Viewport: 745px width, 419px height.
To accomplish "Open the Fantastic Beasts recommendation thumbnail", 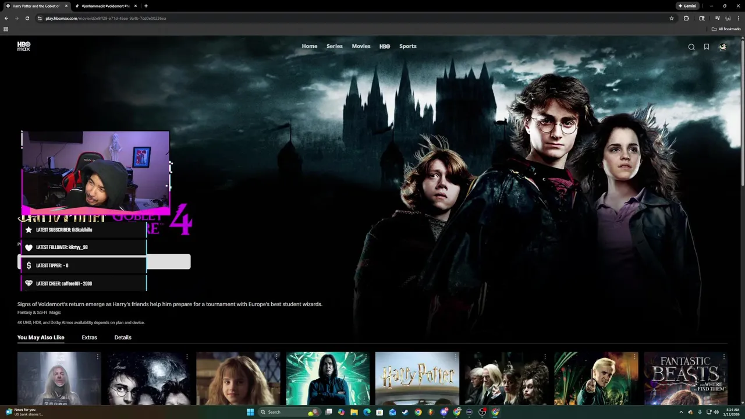I will pos(686,378).
